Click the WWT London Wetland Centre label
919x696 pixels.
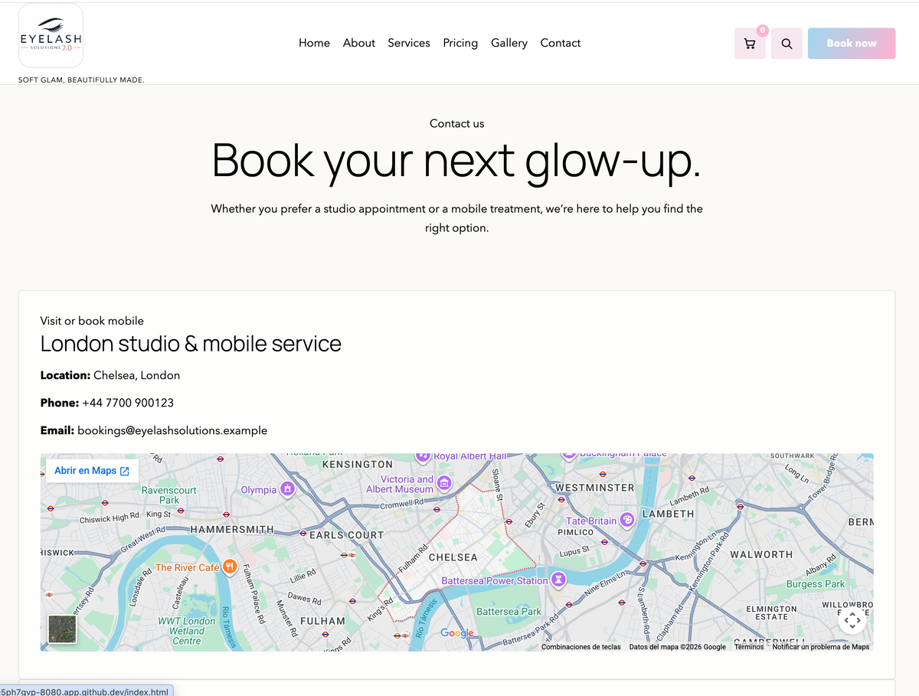[187, 631]
